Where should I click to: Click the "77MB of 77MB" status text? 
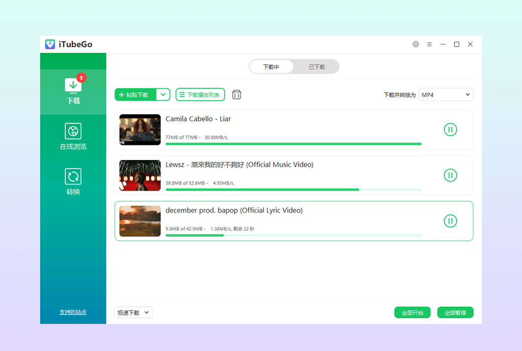(x=181, y=137)
